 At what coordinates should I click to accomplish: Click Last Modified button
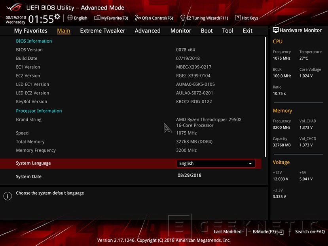tap(228, 232)
